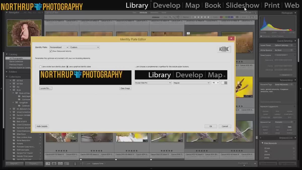Click the Locate File button
The image size is (302, 170).
[x=46, y=88]
